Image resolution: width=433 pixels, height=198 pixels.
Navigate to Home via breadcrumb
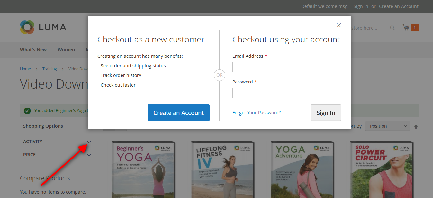click(25, 69)
